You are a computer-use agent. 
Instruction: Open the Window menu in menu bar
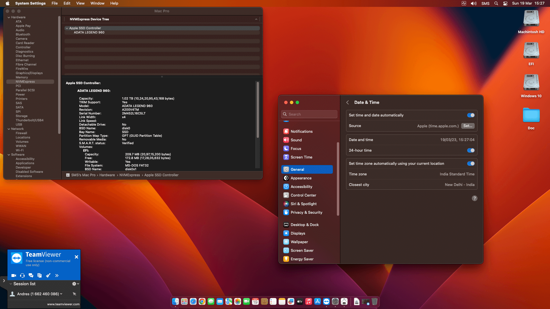pos(97,3)
